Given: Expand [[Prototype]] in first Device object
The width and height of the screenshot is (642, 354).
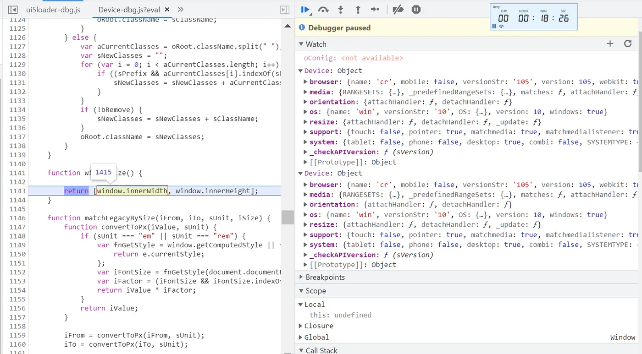Looking at the screenshot, I should 306,162.
